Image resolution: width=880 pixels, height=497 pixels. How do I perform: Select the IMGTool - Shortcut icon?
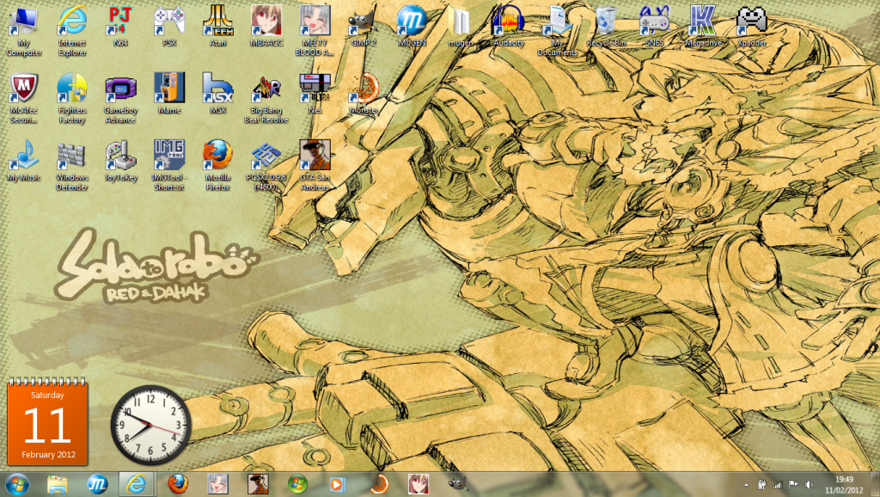(x=169, y=166)
